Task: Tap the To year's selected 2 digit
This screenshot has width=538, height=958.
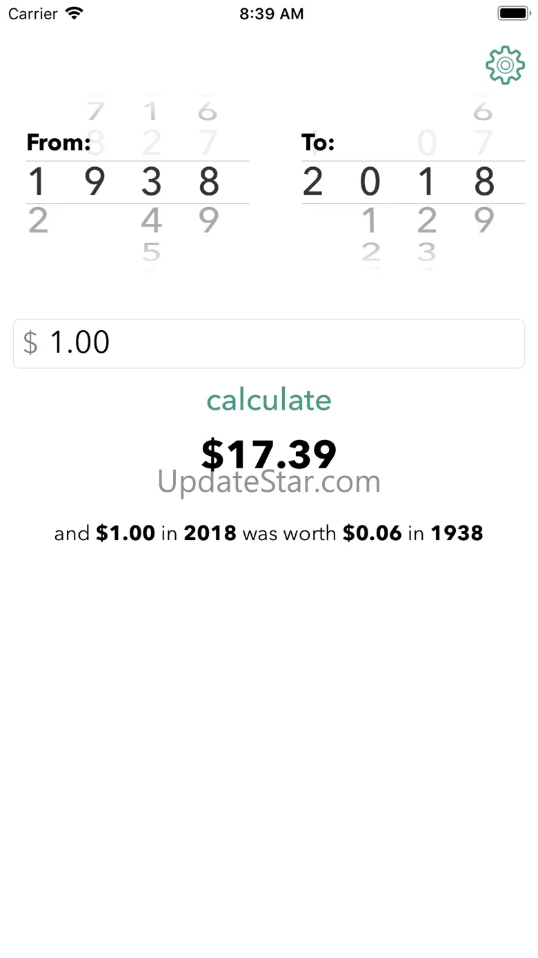Action: tap(312, 182)
